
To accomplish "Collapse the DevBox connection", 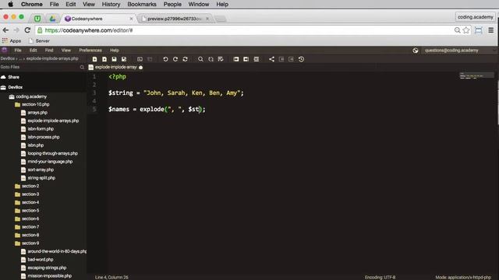I will [15, 87].
